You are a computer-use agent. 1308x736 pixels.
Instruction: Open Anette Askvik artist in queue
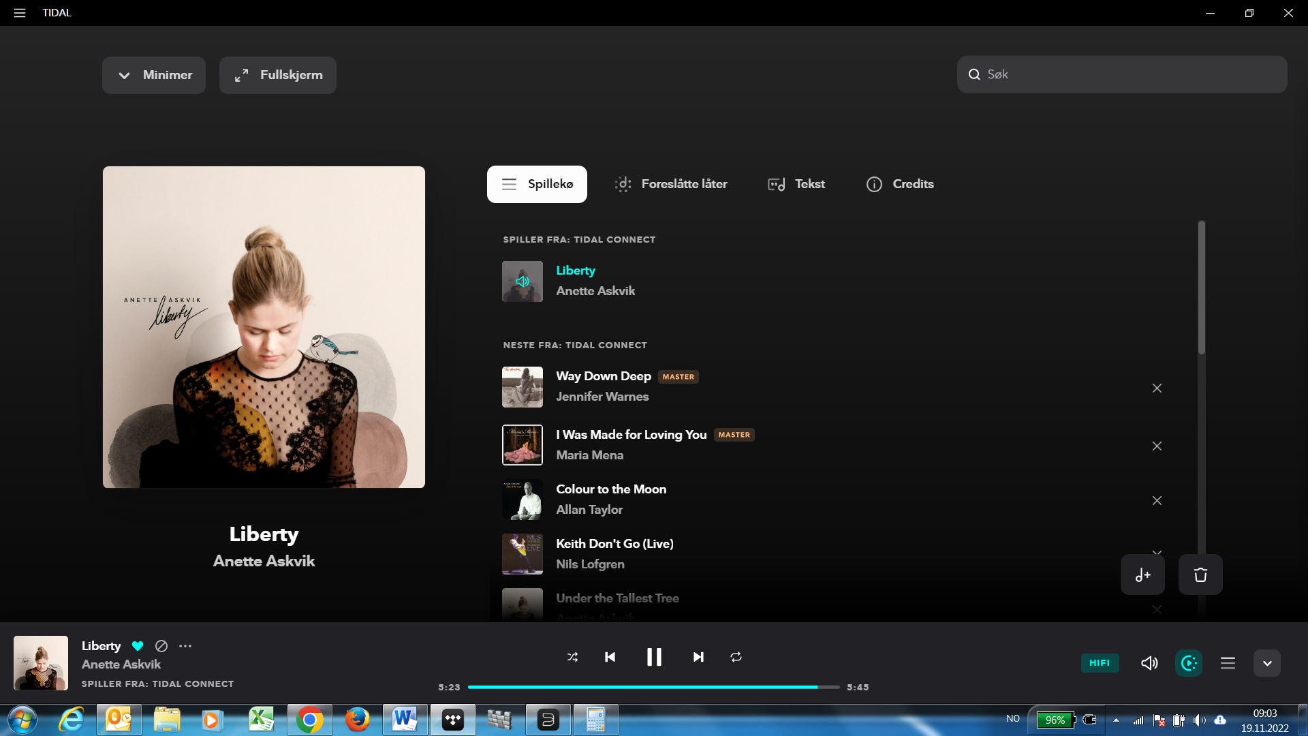[x=595, y=291]
